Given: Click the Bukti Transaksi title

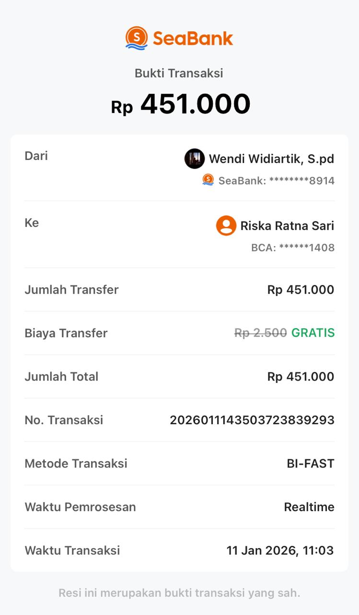Looking at the screenshot, I should click(179, 73).
